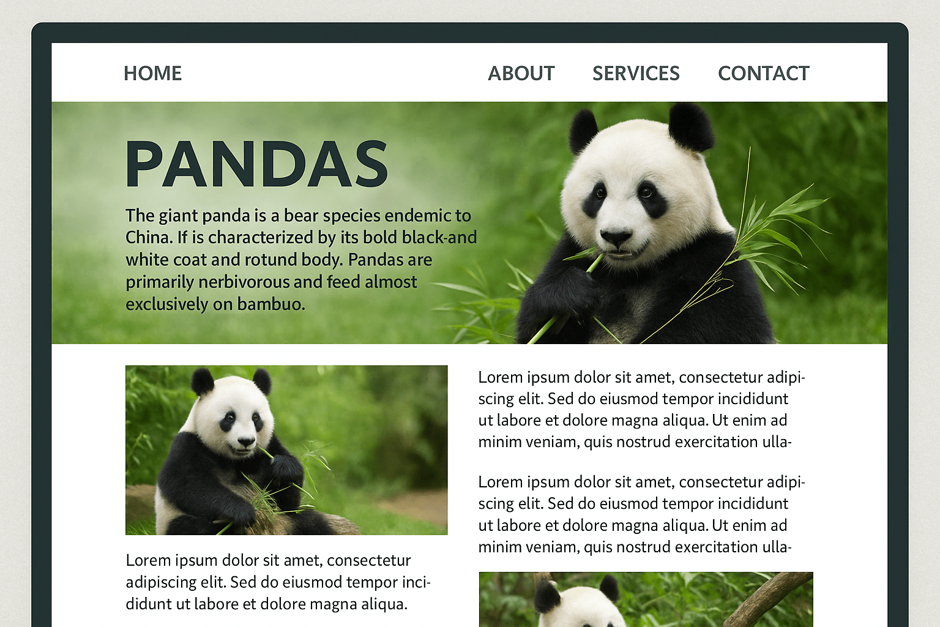Click the giant panda description paragraph
Viewport: 940px width, 627px height.
[x=301, y=260]
